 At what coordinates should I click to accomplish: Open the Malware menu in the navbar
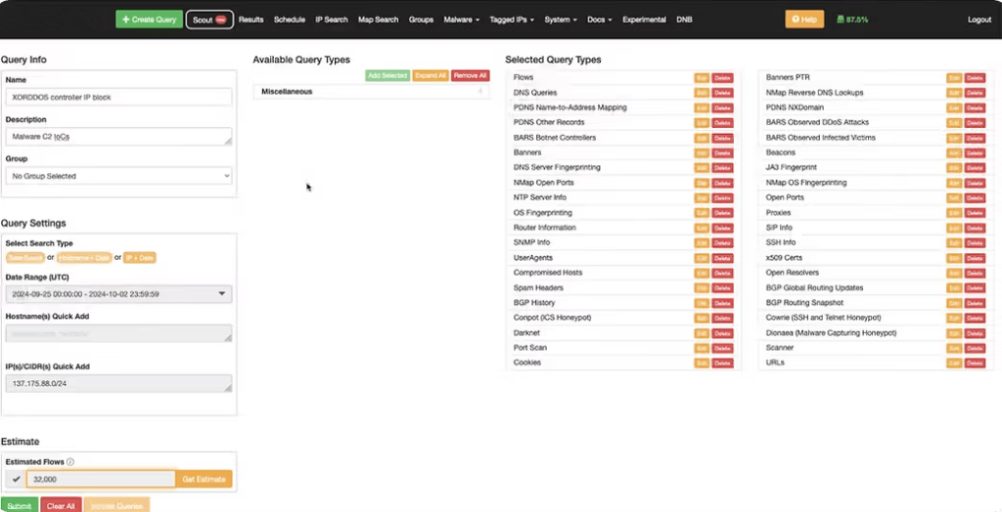(x=461, y=20)
